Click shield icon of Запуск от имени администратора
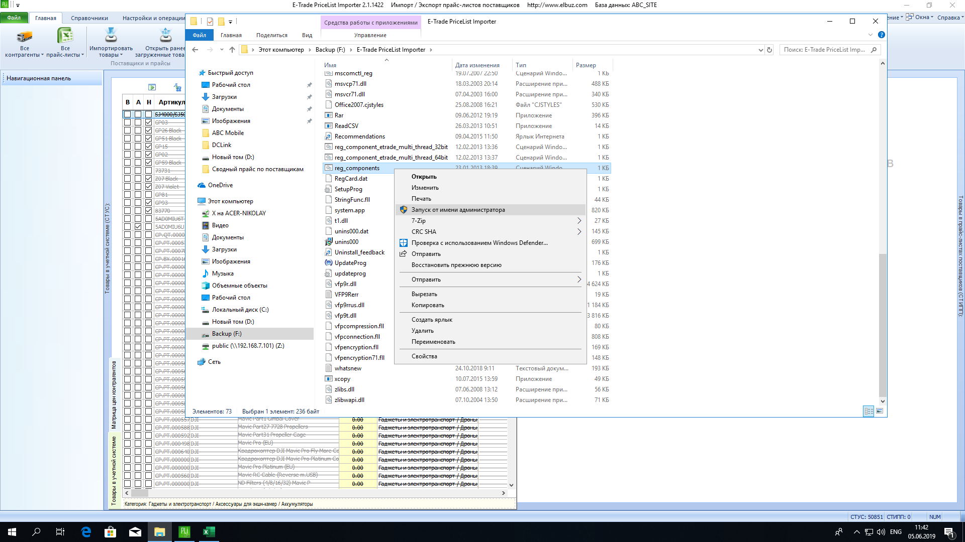 pos(404,210)
